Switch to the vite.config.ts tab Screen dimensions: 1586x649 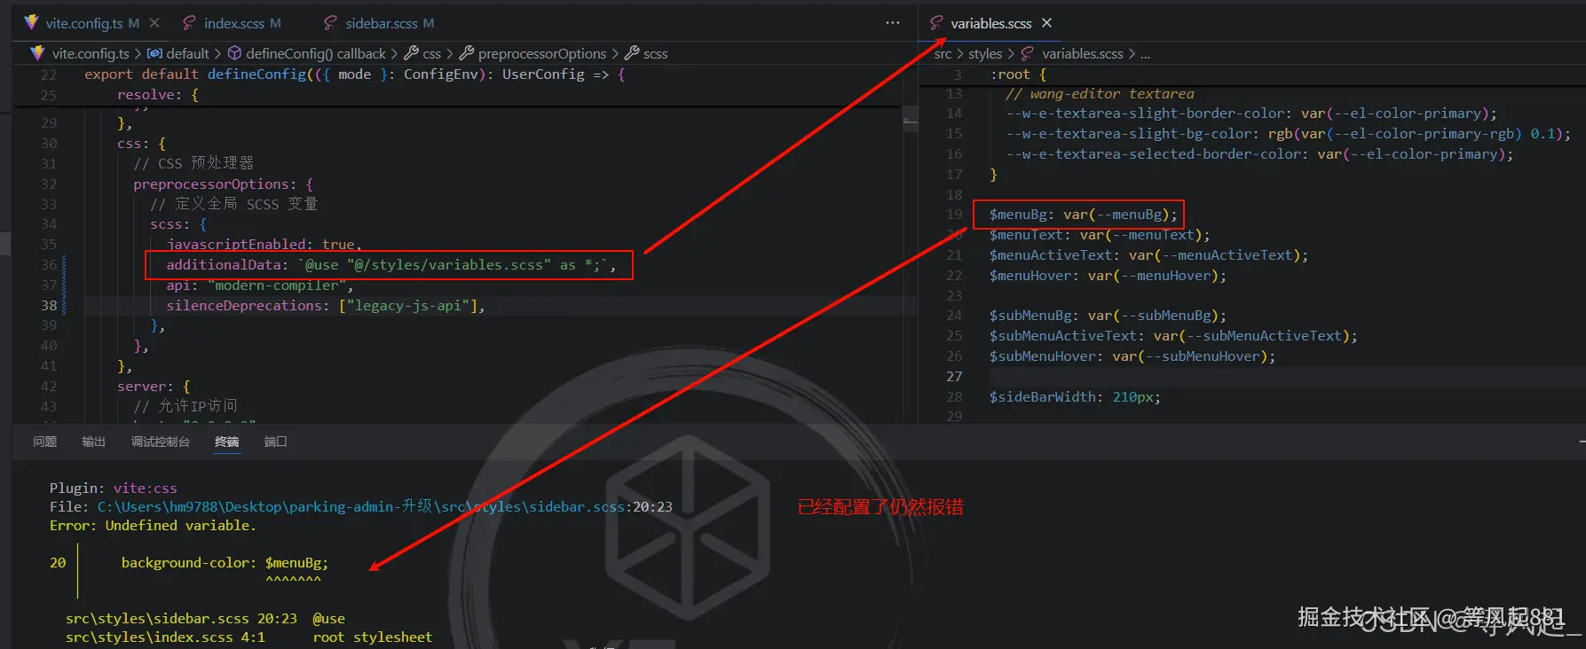84,23
